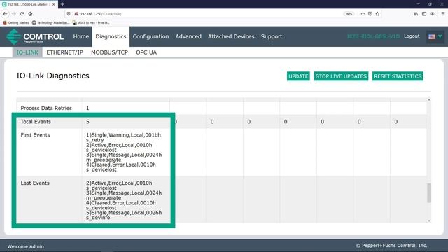This screenshot has height=252, width=448.
Task: Click the UPDATE button
Action: tap(298, 76)
